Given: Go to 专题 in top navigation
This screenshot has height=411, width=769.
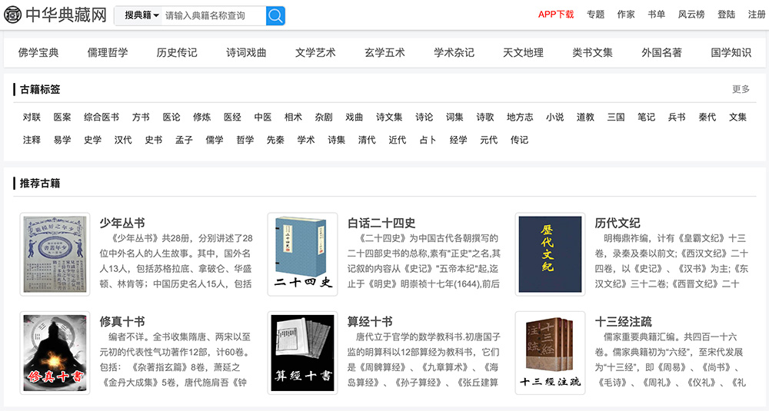Looking at the screenshot, I should tap(595, 15).
